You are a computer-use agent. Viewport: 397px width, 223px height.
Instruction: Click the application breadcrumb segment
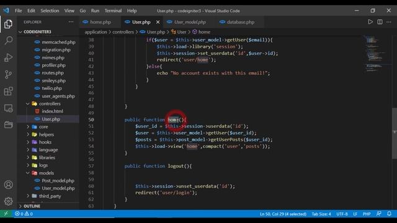pos(96,32)
